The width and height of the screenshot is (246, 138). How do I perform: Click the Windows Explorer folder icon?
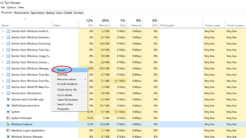click(x=8, y=124)
